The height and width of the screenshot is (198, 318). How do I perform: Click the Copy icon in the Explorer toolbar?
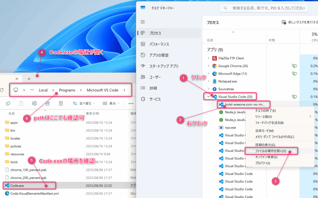[x=8, y=104]
